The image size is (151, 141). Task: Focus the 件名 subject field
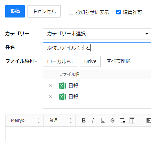coord(97,48)
